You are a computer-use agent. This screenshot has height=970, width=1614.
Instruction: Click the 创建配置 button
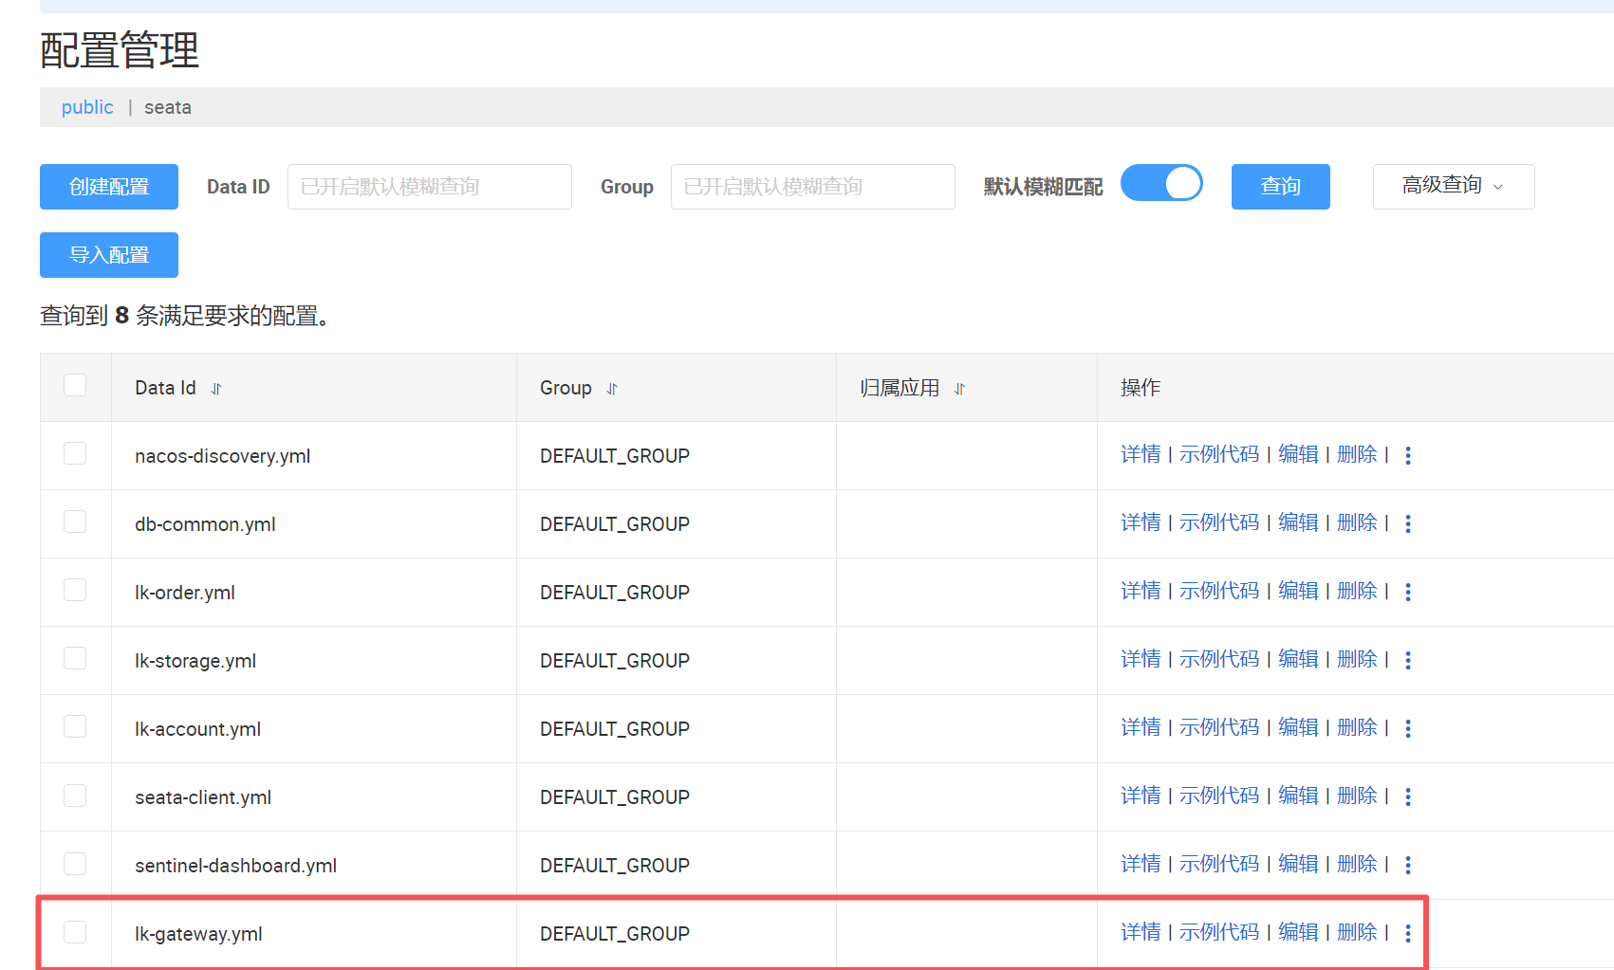click(x=109, y=187)
